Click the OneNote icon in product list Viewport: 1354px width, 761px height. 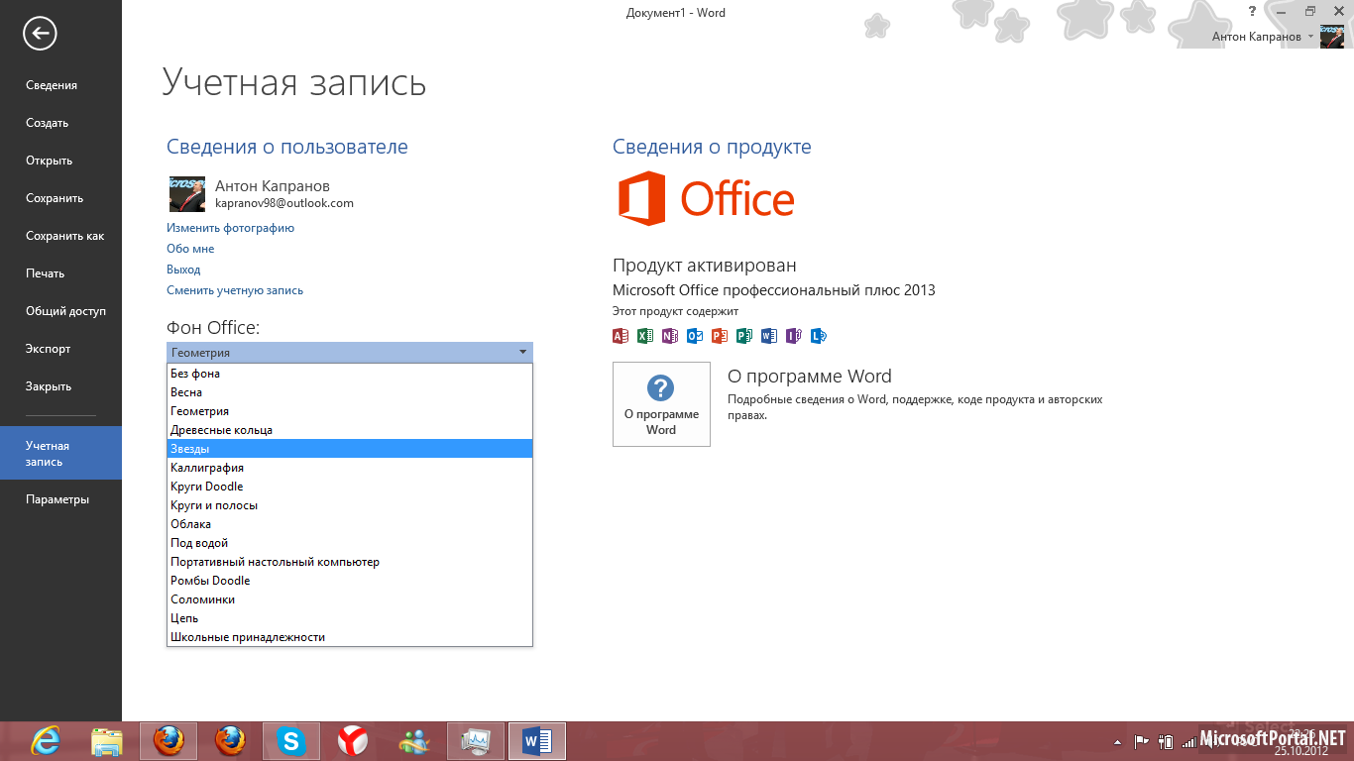click(x=670, y=336)
